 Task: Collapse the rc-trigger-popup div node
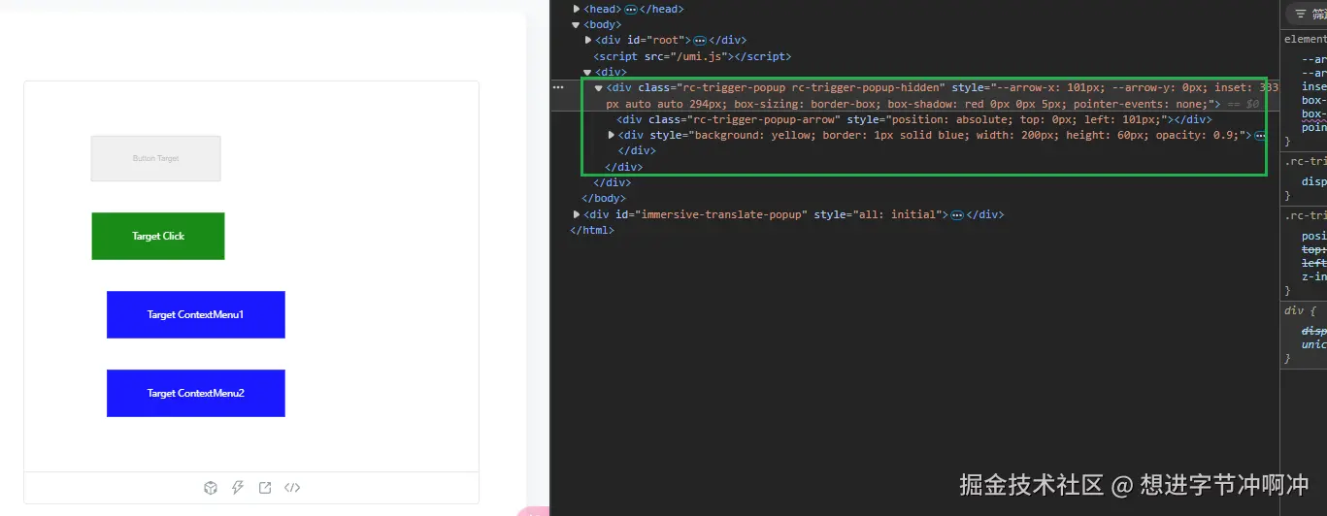599,87
